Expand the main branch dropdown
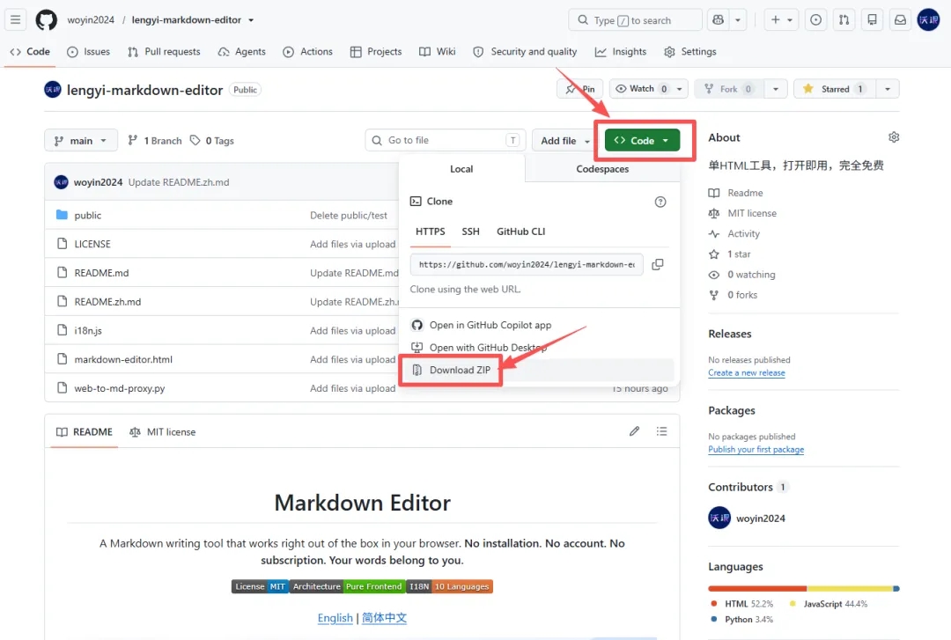Screen dimensions: 951x640 80,141
